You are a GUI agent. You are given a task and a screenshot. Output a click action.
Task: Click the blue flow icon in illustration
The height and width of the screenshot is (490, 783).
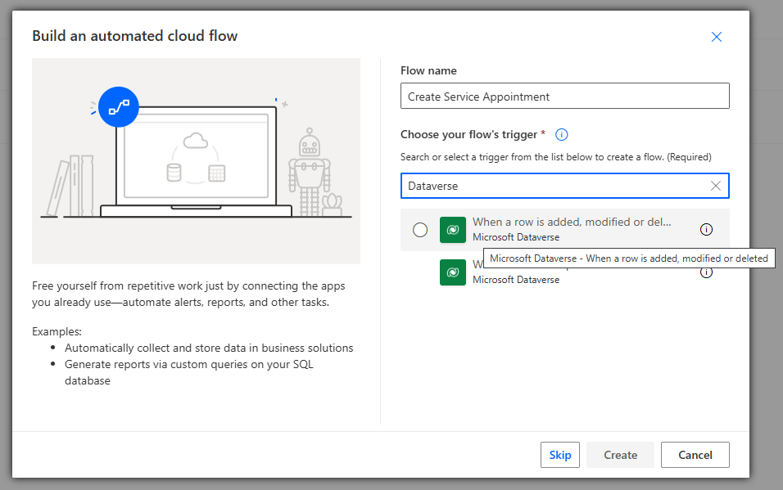tap(119, 107)
